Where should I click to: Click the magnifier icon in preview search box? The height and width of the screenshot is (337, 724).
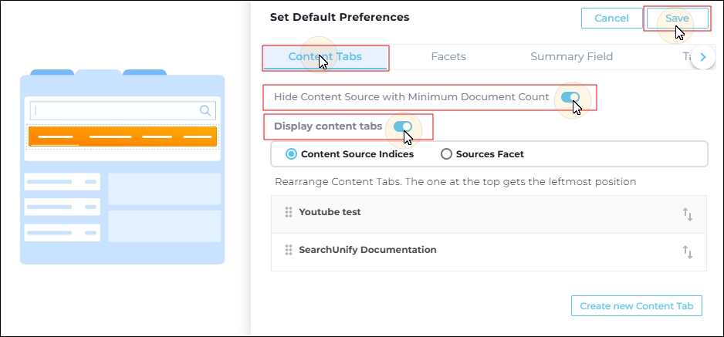click(205, 110)
